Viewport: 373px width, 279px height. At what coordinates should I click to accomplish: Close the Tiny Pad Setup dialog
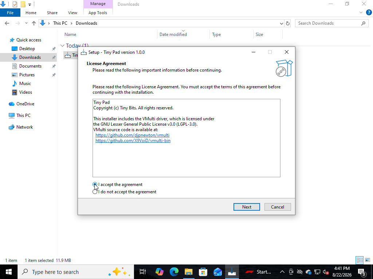[x=287, y=52]
